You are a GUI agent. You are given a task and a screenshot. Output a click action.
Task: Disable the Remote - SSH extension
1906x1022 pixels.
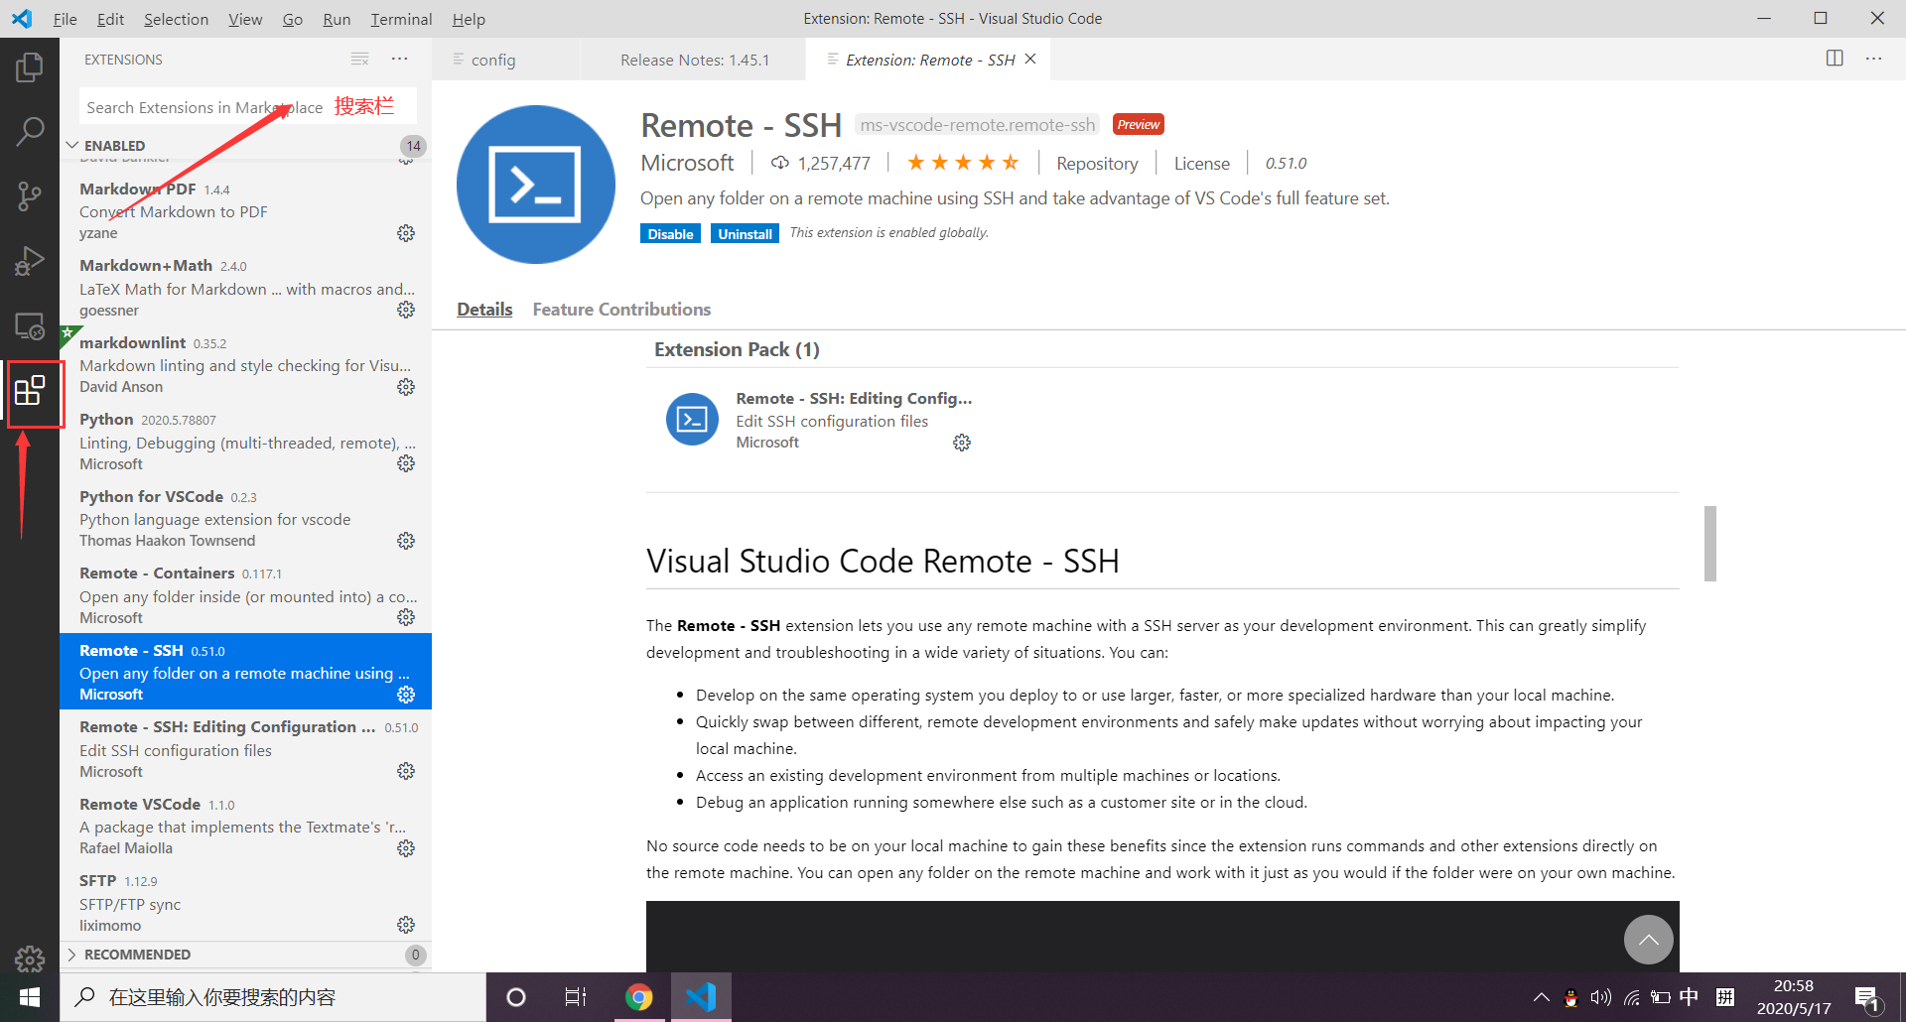point(670,234)
